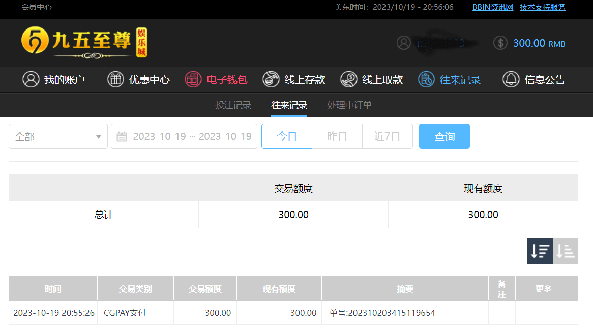Image resolution: width=593 pixels, height=334 pixels.
Task: Select the 昨日 date filter
Action: [337, 136]
